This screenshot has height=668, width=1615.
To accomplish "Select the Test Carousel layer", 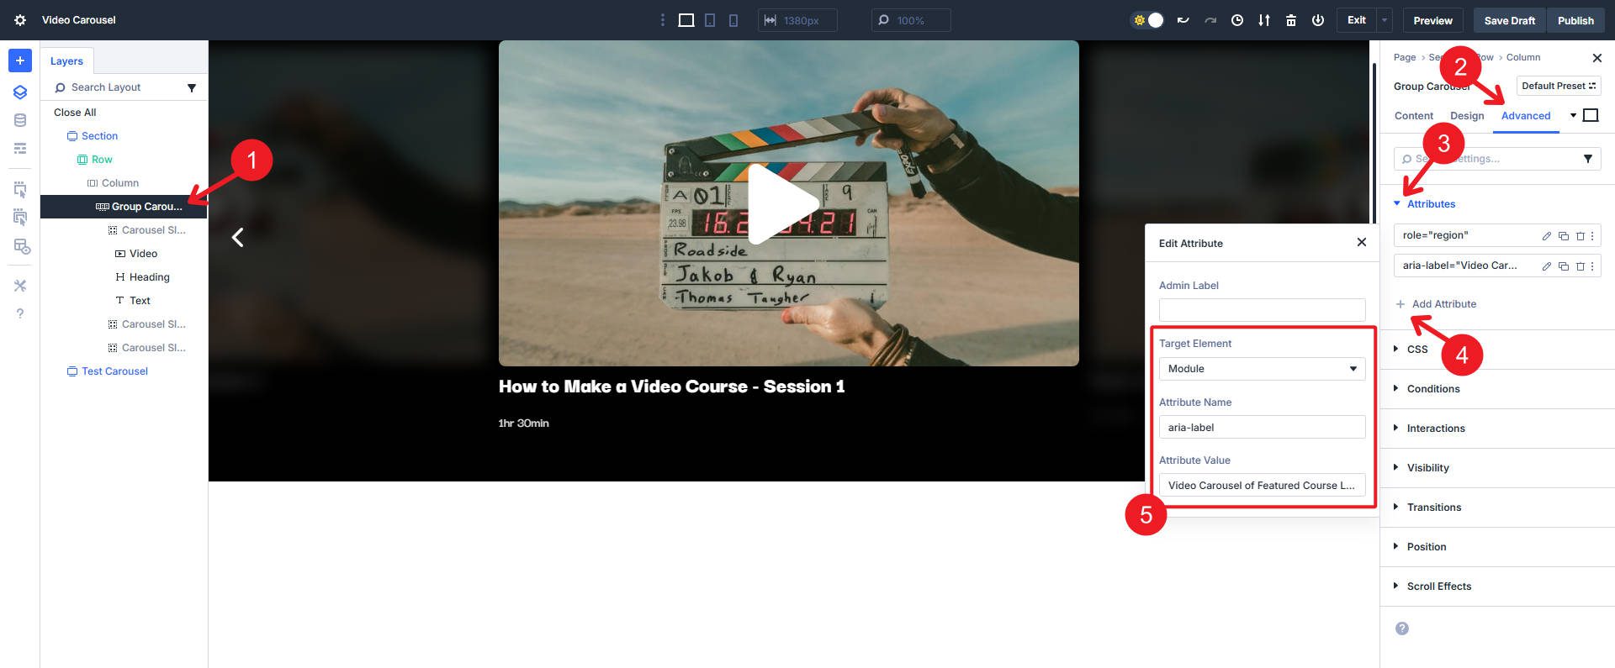I will [114, 371].
